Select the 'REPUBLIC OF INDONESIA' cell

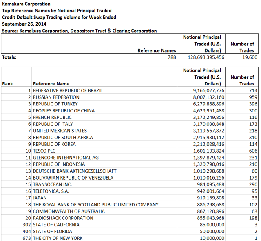pyautogui.click(x=104, y=164)
